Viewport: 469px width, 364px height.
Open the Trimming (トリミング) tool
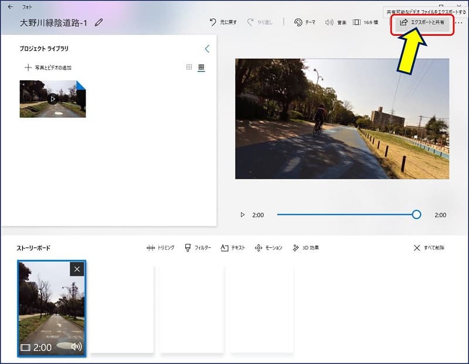160,248
